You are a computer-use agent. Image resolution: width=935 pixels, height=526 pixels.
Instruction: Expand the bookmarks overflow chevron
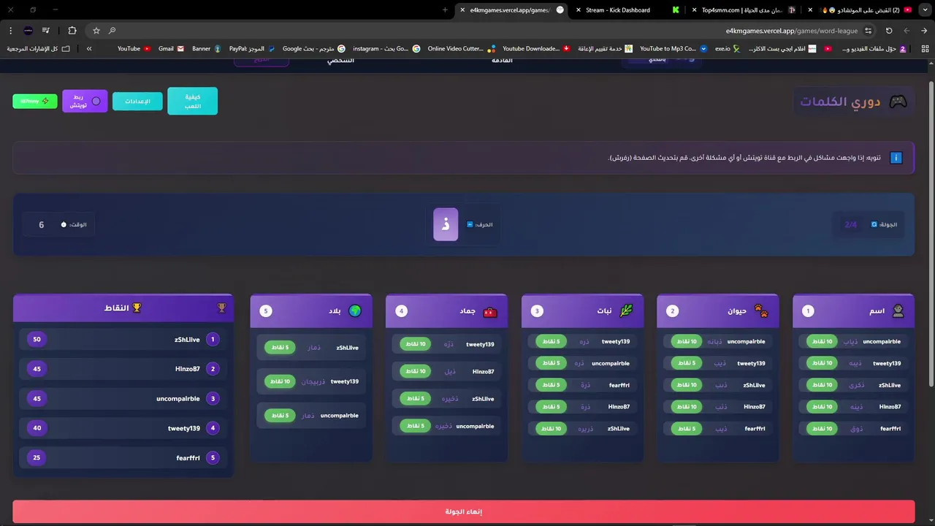coord(89,49)
